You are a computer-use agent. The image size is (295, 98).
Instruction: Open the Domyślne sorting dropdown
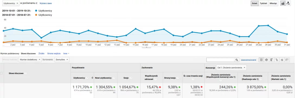(x=62, y=60)
